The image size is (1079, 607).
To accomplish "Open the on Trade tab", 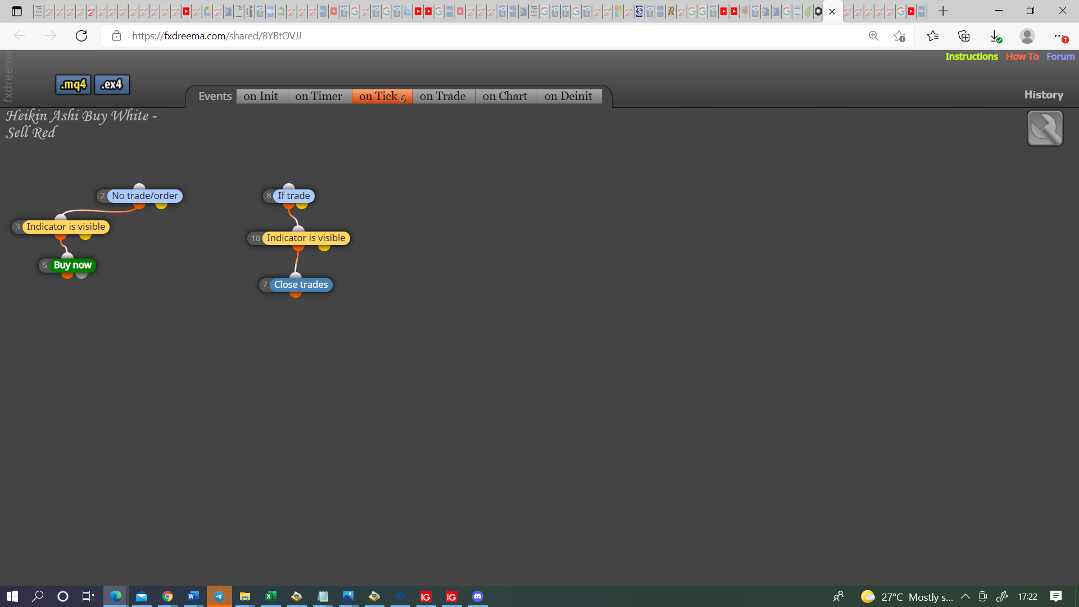I will coord(443,96).
